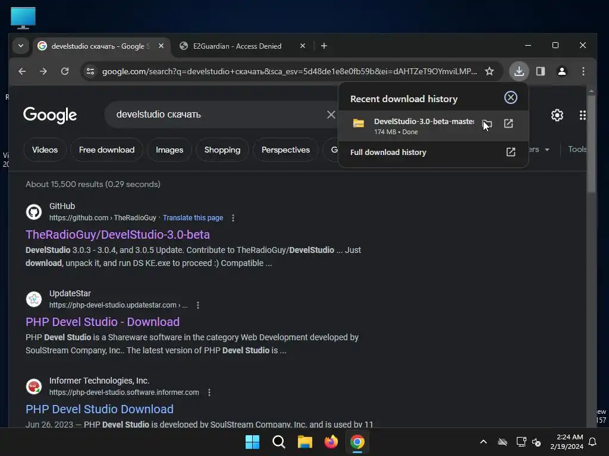609x456 pixels.
Task: Expand the partially hidden filters dropdown arrow
Action: click(x=547, y=150)
